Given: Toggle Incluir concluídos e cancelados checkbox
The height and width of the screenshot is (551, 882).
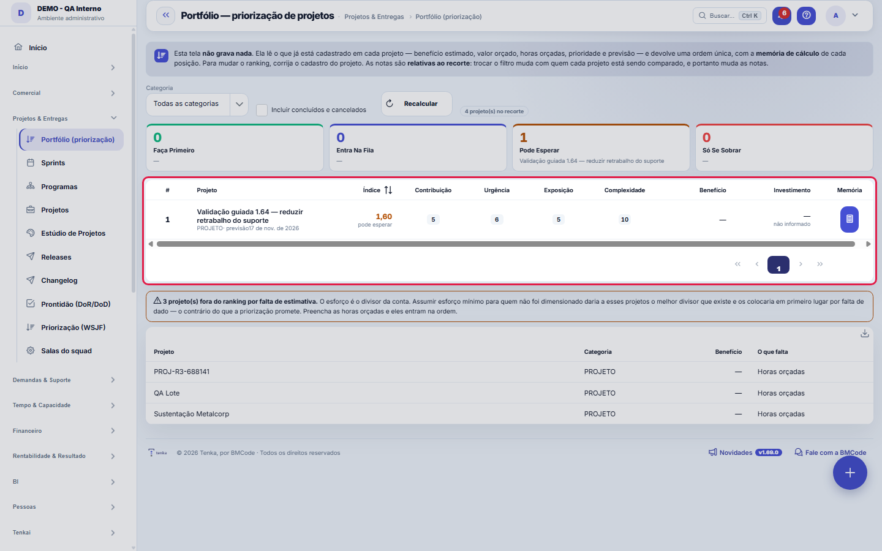Looking at the screenshot, I should coord(262,110).
